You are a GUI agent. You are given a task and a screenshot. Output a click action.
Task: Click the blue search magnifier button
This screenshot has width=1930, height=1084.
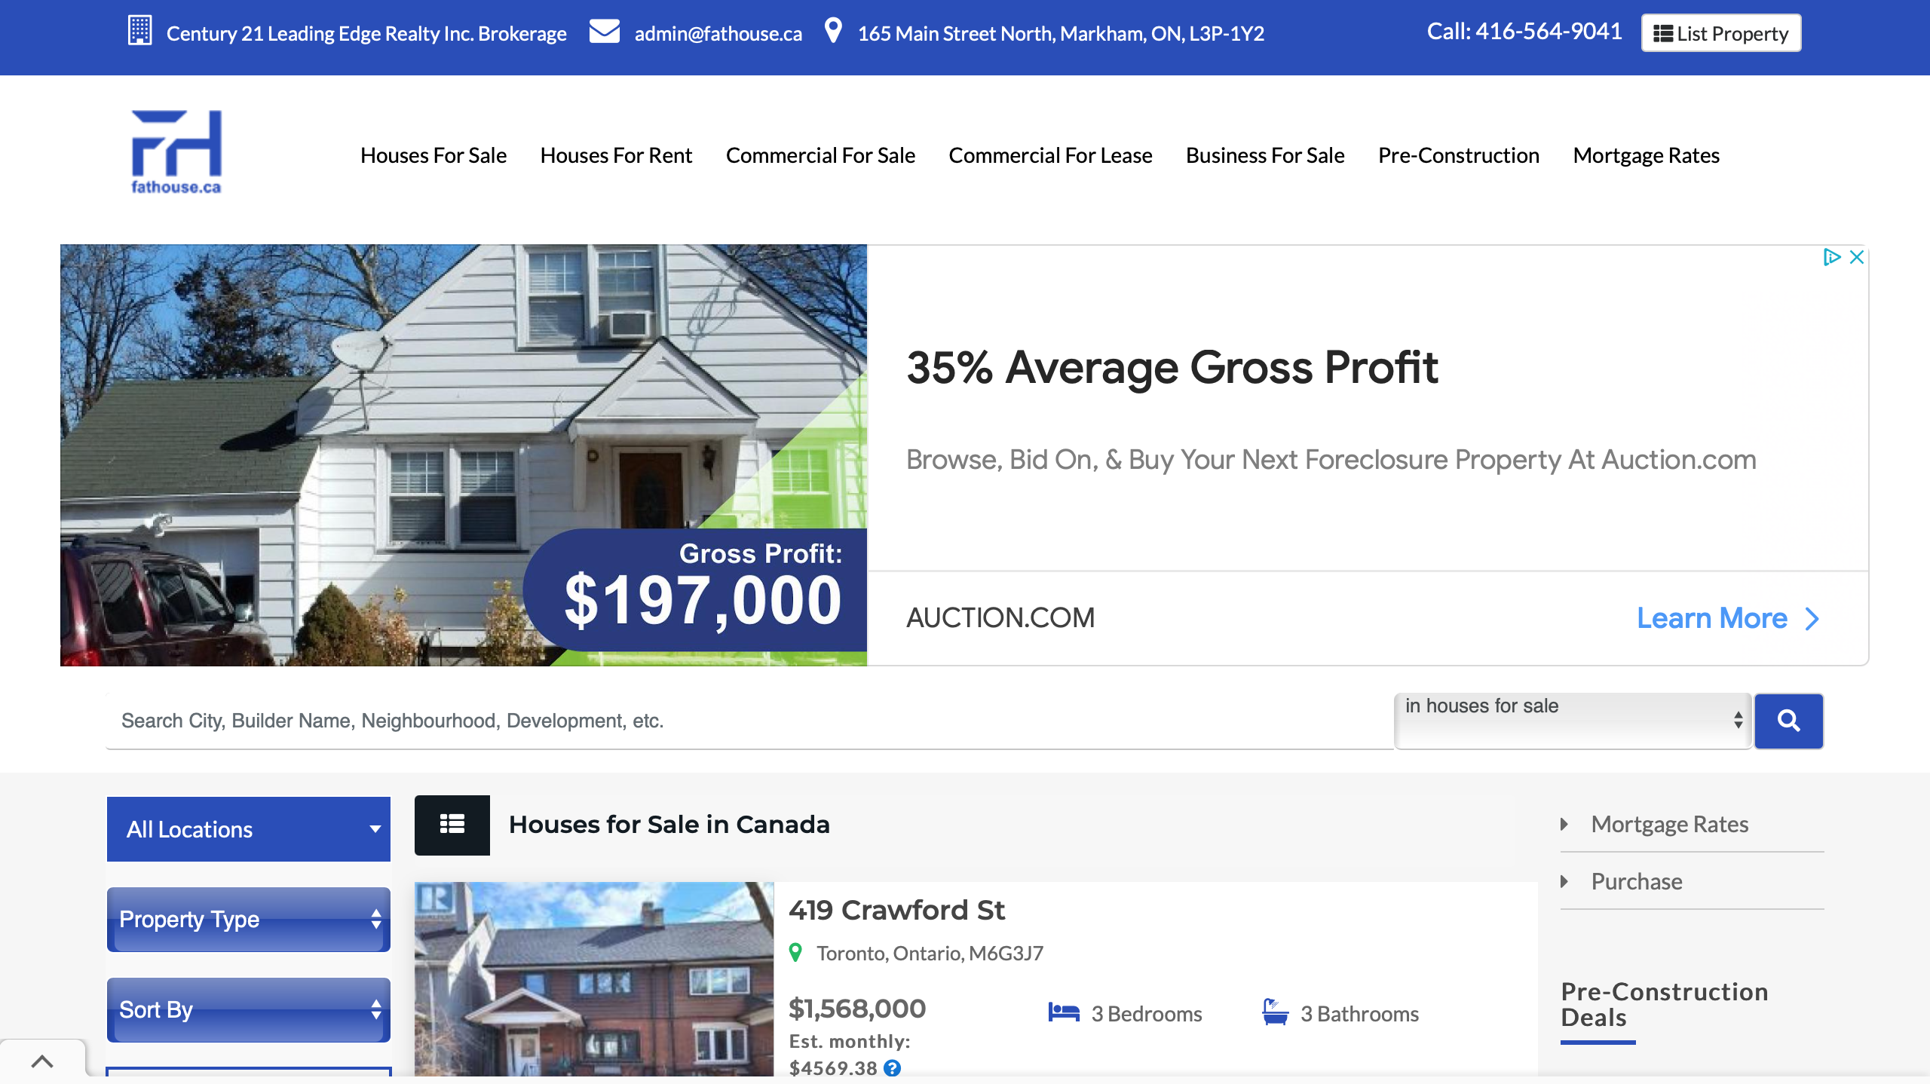click(1788, 721)
